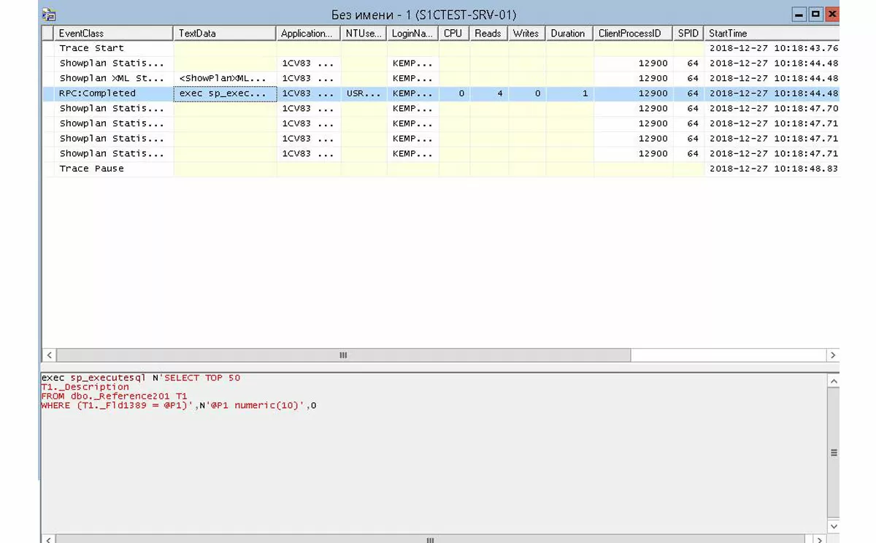The width and height of the screenshot is (876, 543).
Task: Click 12900 in the RPC:Completed row
Action: pyautogui.click(x=633, y=93)
